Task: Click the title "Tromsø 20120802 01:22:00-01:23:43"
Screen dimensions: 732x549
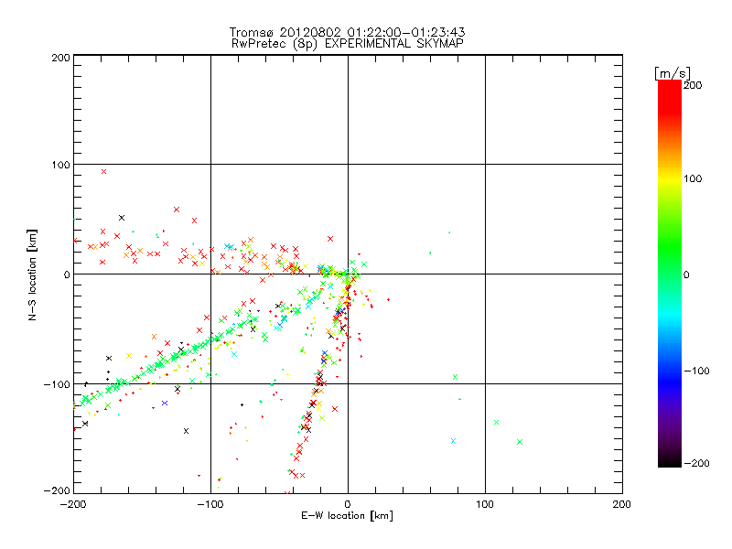Action: click(348, 32)
